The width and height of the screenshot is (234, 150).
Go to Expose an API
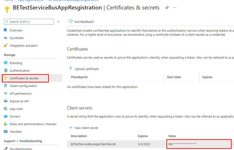click(x=19, y=101)
